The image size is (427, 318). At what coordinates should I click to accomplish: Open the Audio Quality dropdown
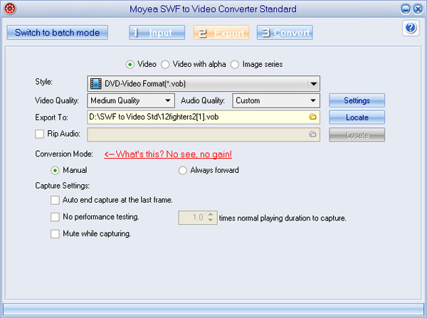click(x=313, y=101)
